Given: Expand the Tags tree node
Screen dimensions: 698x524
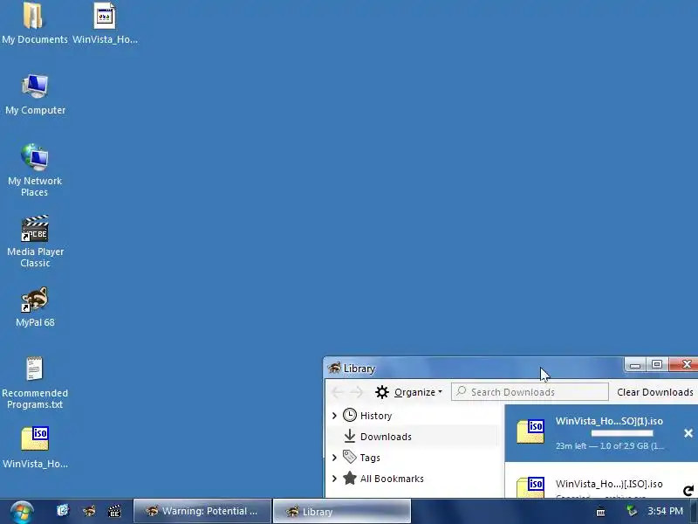Looking at the screenshot, I should (334, 458).
